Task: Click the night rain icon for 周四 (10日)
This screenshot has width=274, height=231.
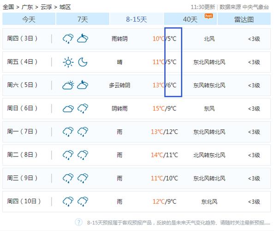Action: [x=83, y=201]
